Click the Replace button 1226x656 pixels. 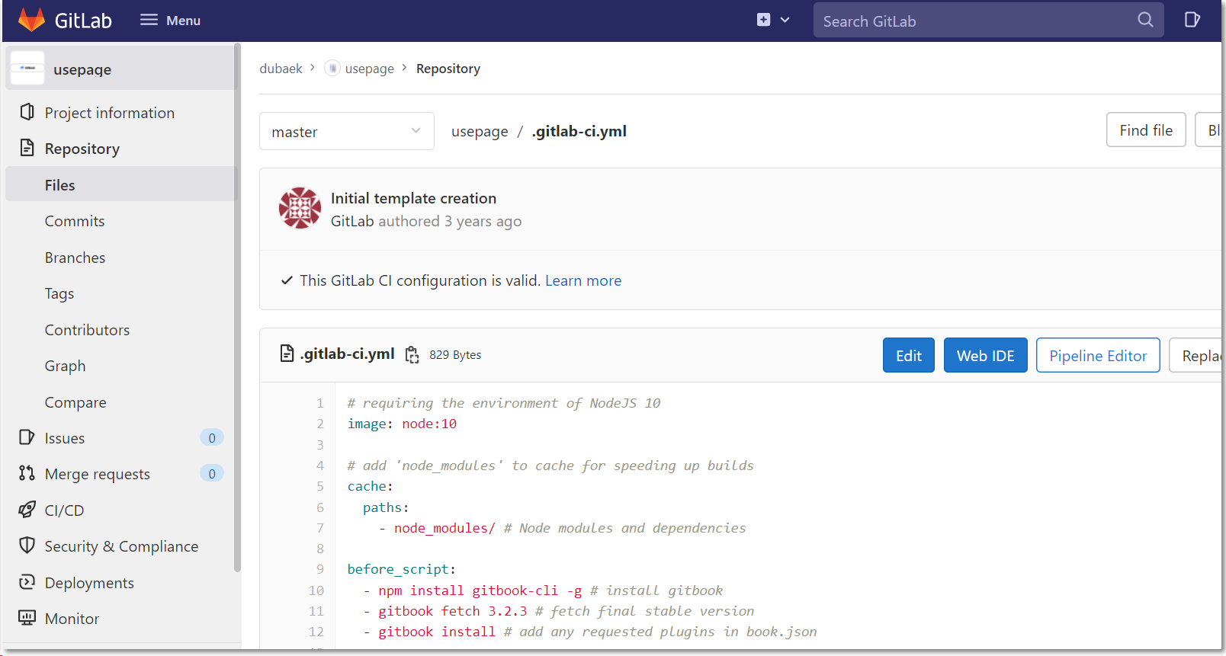coord(1197,355)
